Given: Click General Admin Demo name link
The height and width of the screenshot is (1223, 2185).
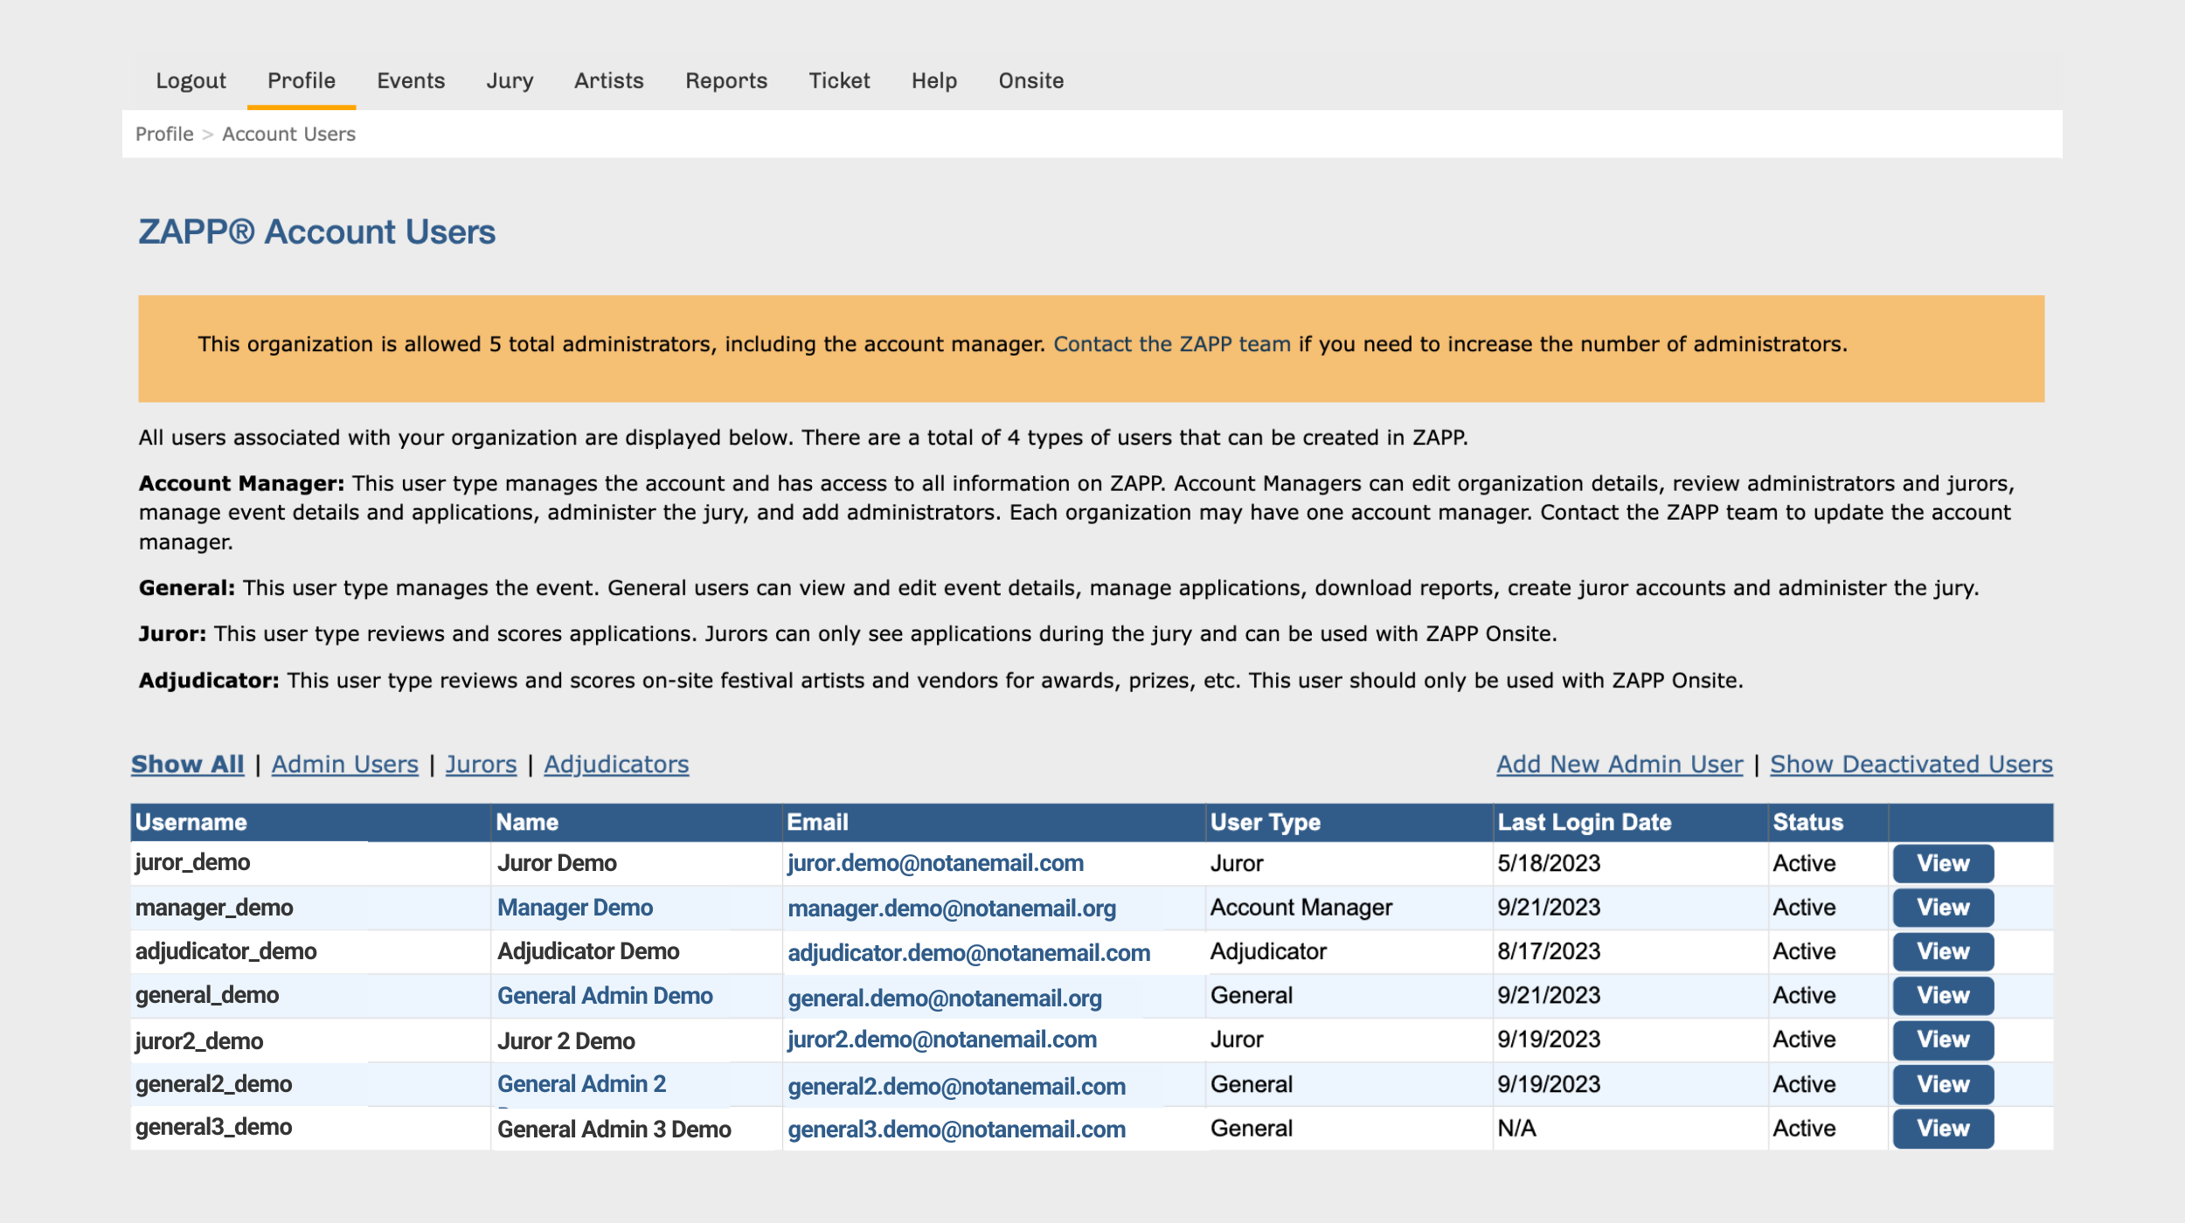Looking at the screenshot, I should pos(605,996).
